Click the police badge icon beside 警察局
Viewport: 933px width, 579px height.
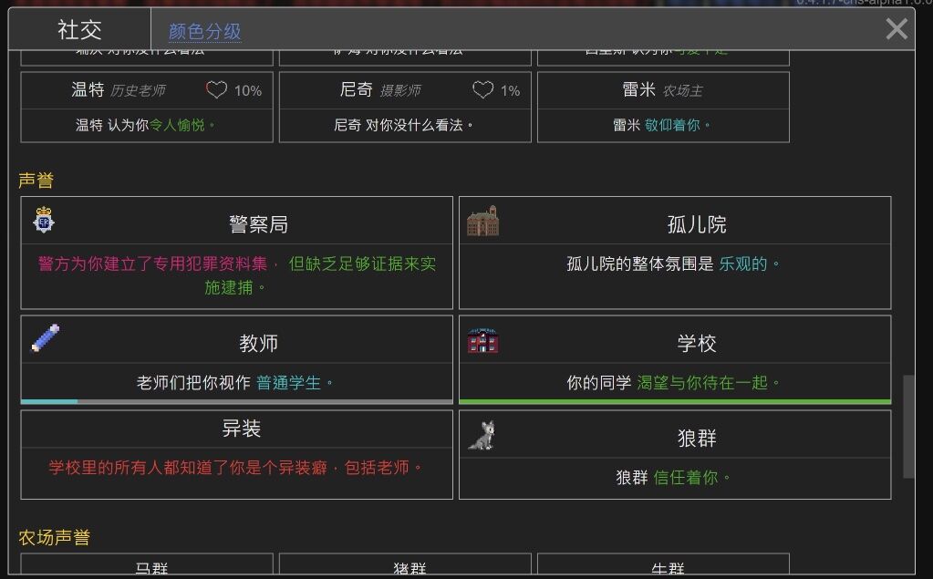coord(44,220)
